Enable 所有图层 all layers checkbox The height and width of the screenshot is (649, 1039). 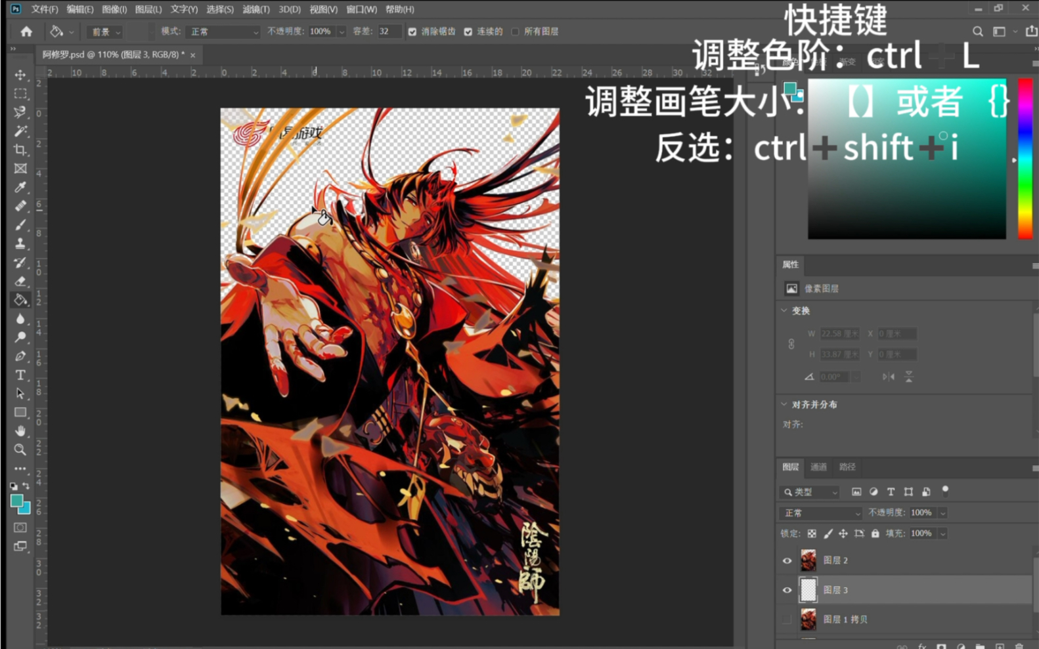click(x=516, y=31)
